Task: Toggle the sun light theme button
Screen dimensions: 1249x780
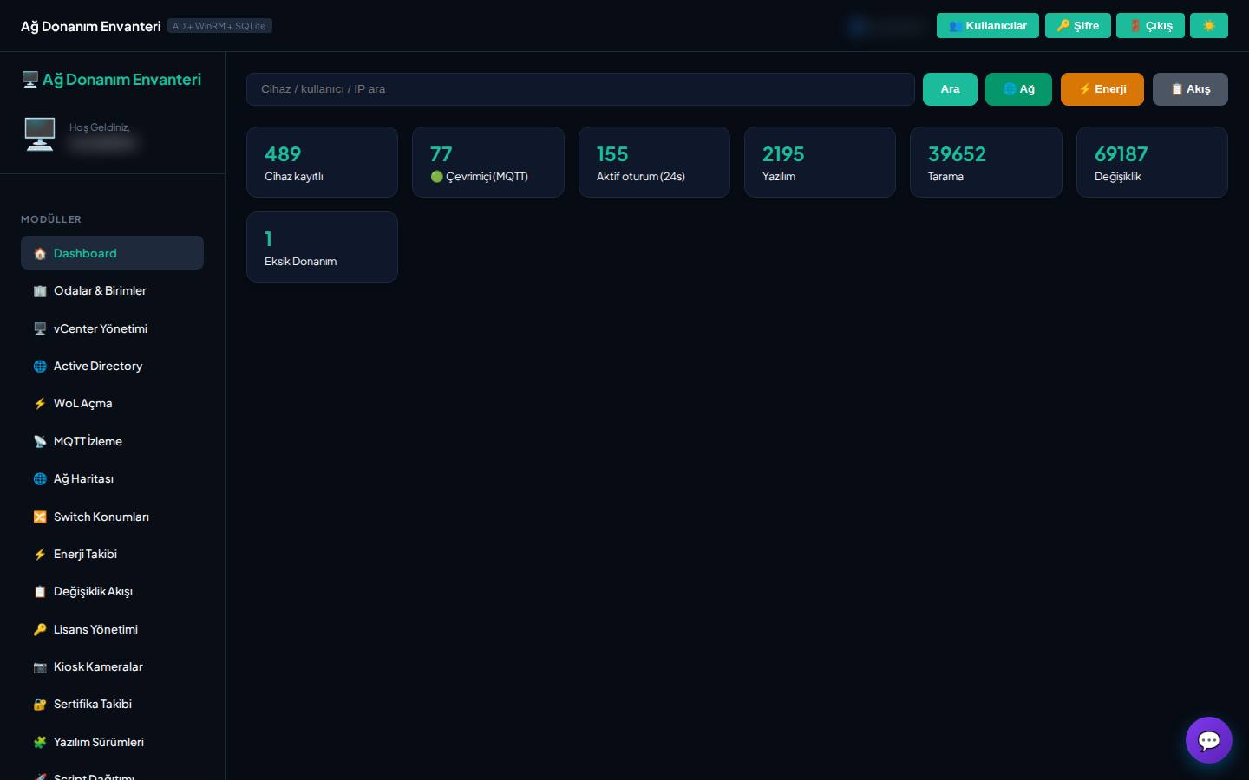Action: [x=1209, y=26]
